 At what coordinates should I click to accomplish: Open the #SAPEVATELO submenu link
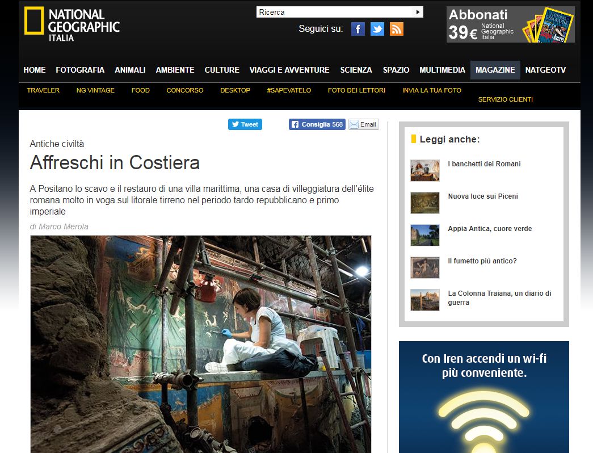pos(289,90)
